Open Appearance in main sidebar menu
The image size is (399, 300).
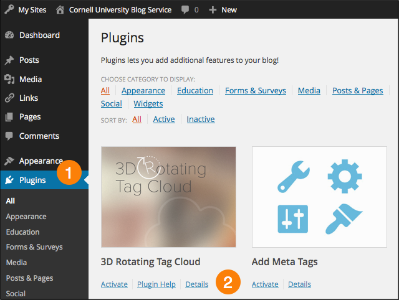tap(41, 161)
